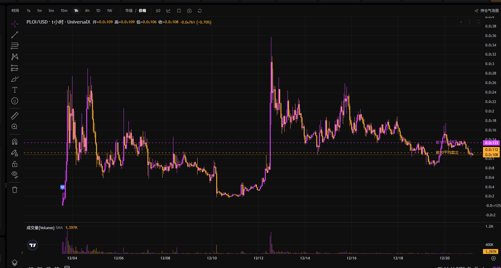Switch to the 15m timeframe
The width and height of the screenshot is (501, 268).
point(64,10)
